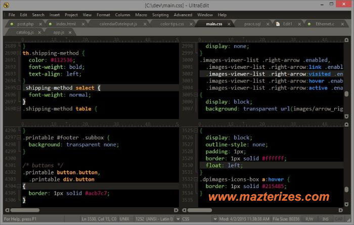Click the green status dot on index.html tab

pos(51,24)
